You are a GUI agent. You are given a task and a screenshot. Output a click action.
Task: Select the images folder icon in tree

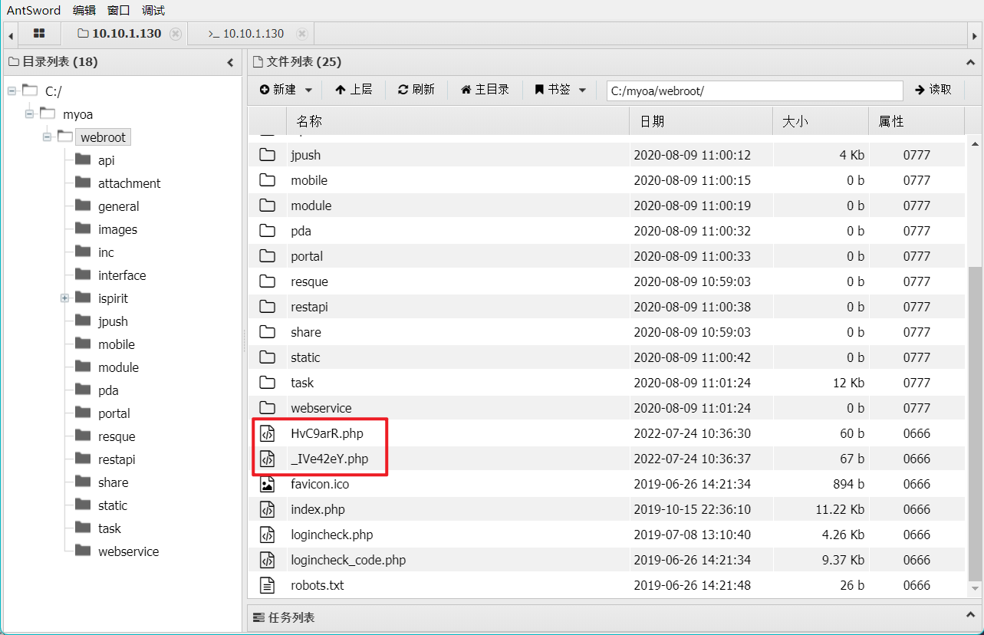point(83,229)
